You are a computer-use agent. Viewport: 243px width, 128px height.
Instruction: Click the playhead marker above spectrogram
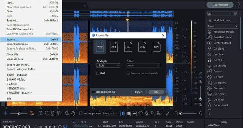pos(127,20)
